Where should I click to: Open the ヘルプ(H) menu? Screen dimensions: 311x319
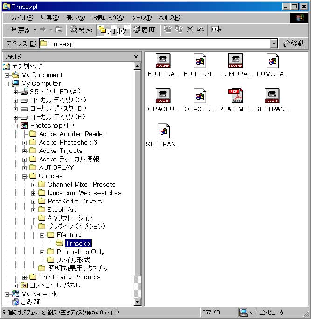click(x=170, y=18)
